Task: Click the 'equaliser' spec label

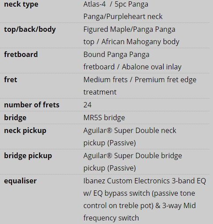Action: (20, 181)
